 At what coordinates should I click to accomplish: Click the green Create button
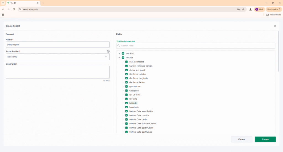pos(265,139)
